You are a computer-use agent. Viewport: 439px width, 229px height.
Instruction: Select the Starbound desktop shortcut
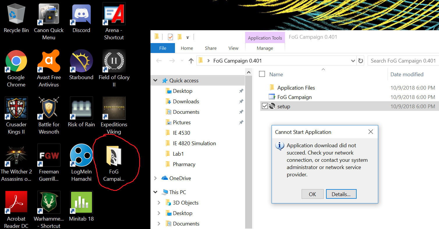(x=82, y=65)
